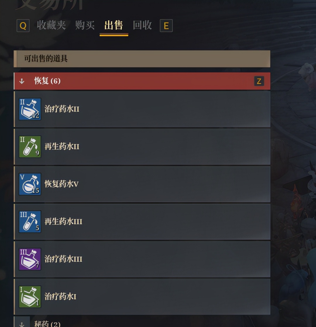This screenshot has width=316, height=327.
Task: Select the 治疗药水II item row
Action: pos(142,109)
